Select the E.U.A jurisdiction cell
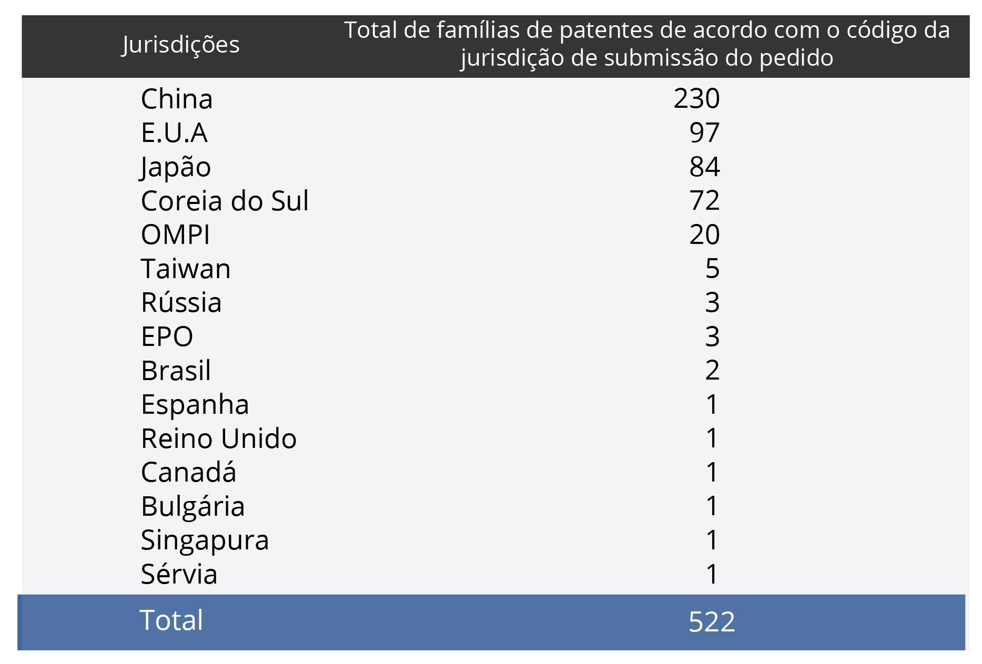 click(x=174, y=132)
